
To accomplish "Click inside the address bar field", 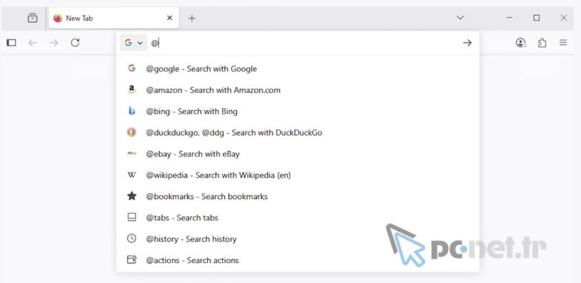I will (x=304, y=43).
